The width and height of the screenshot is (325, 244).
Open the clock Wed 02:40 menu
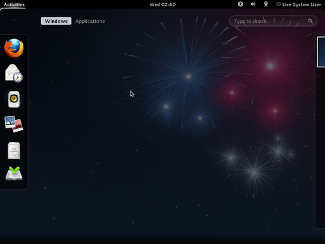162,4
